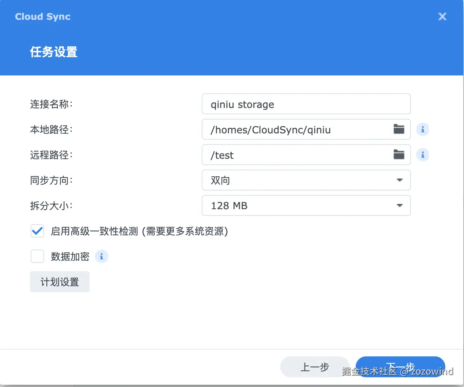Open folder browser for the local path
This screenshot has height=387, width=464.
click(399, 129)
